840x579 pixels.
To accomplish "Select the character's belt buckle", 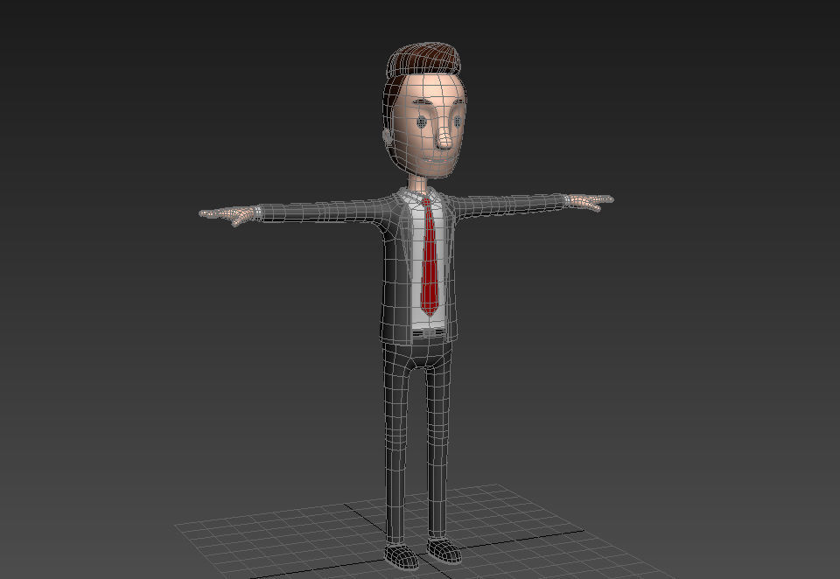I will (x=428, y=333).
